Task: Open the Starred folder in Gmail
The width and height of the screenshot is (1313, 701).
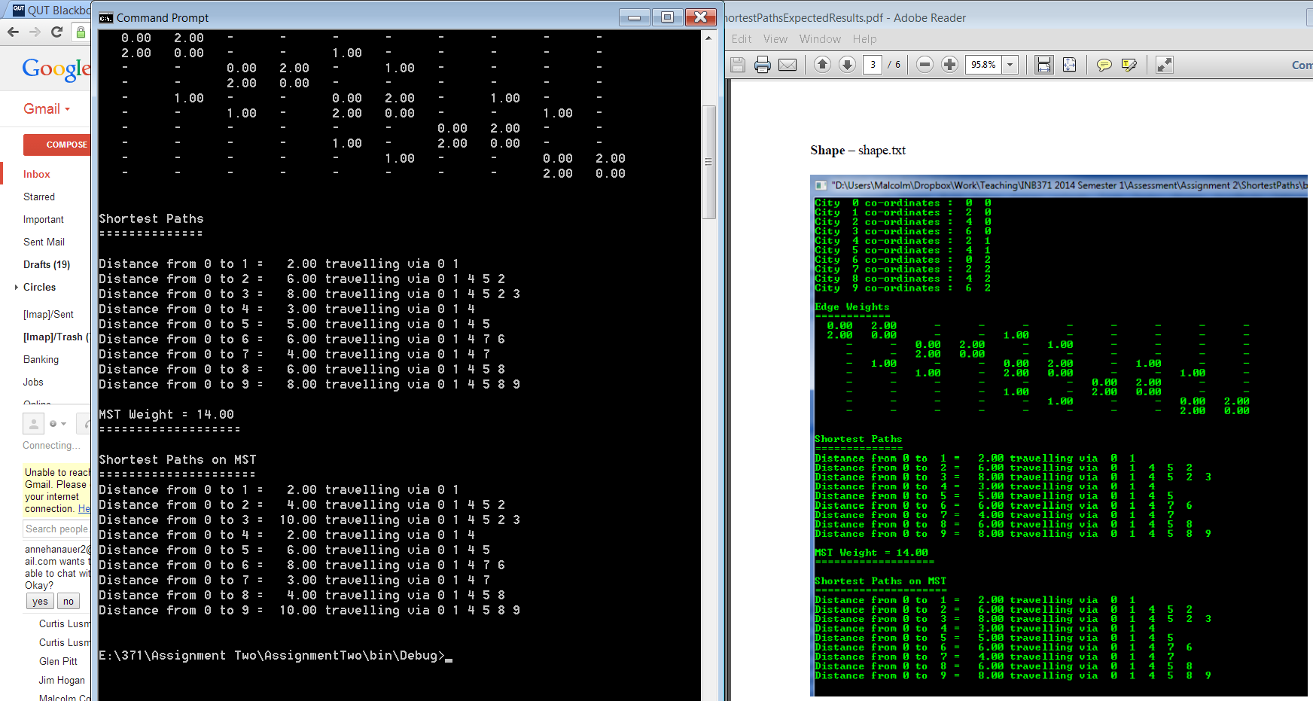Action: 39,197
